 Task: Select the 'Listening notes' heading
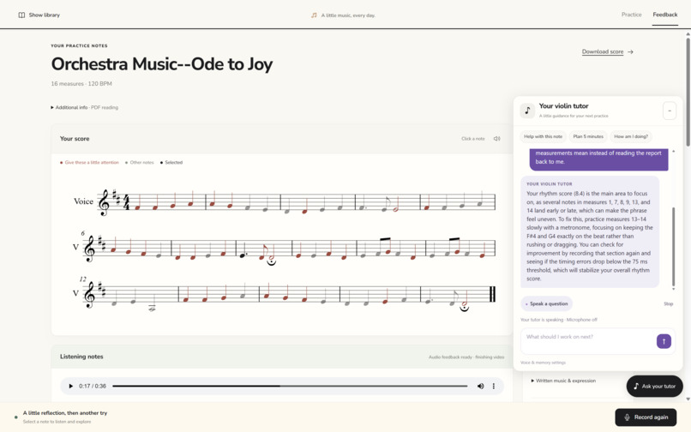81,357
